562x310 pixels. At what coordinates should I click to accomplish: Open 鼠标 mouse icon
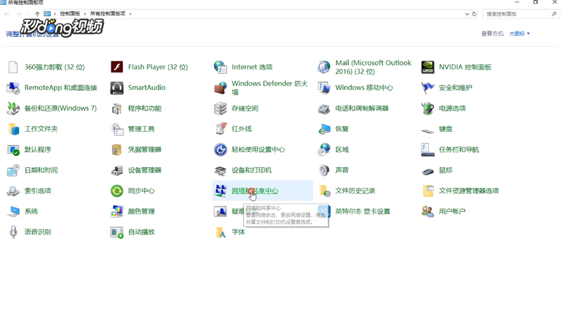[428, 171]
